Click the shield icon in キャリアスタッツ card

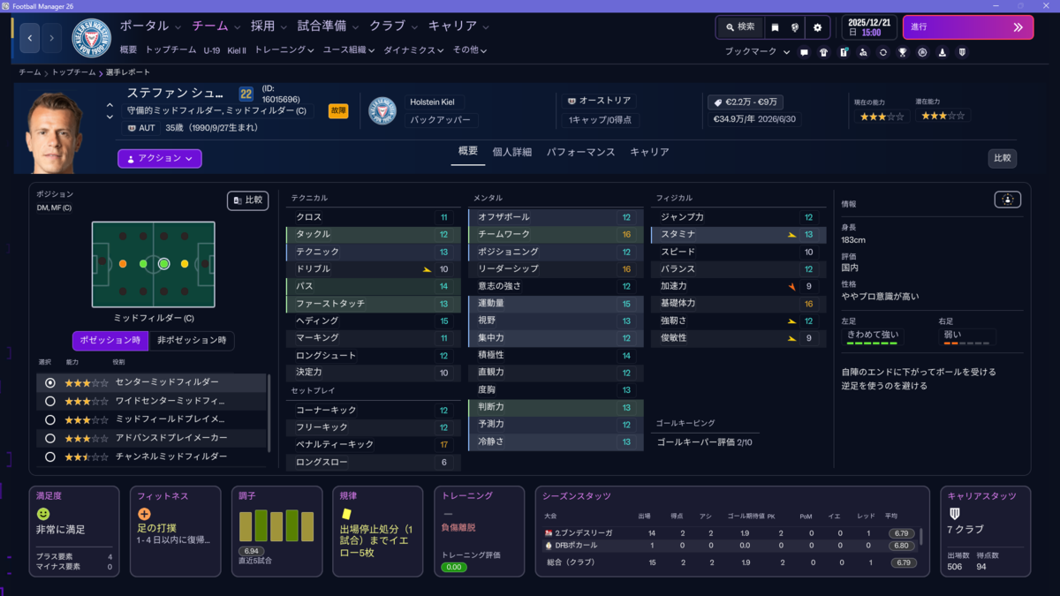(954, 514)
